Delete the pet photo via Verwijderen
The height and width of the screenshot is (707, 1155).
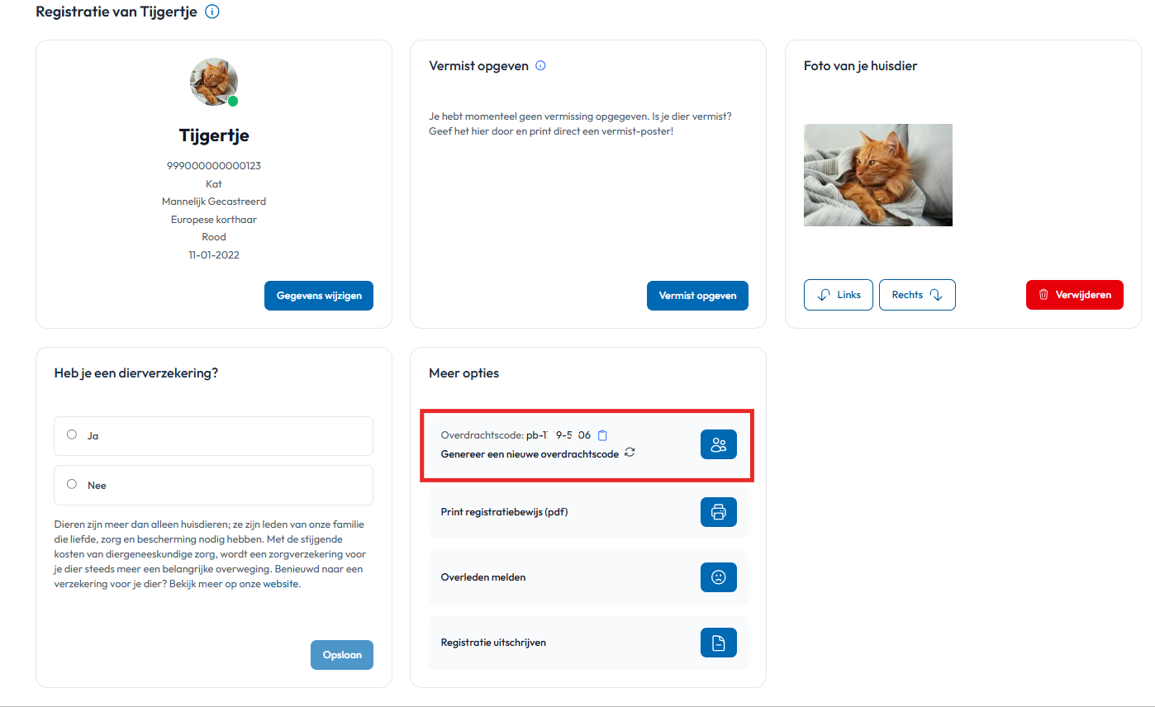(1075, 295)
